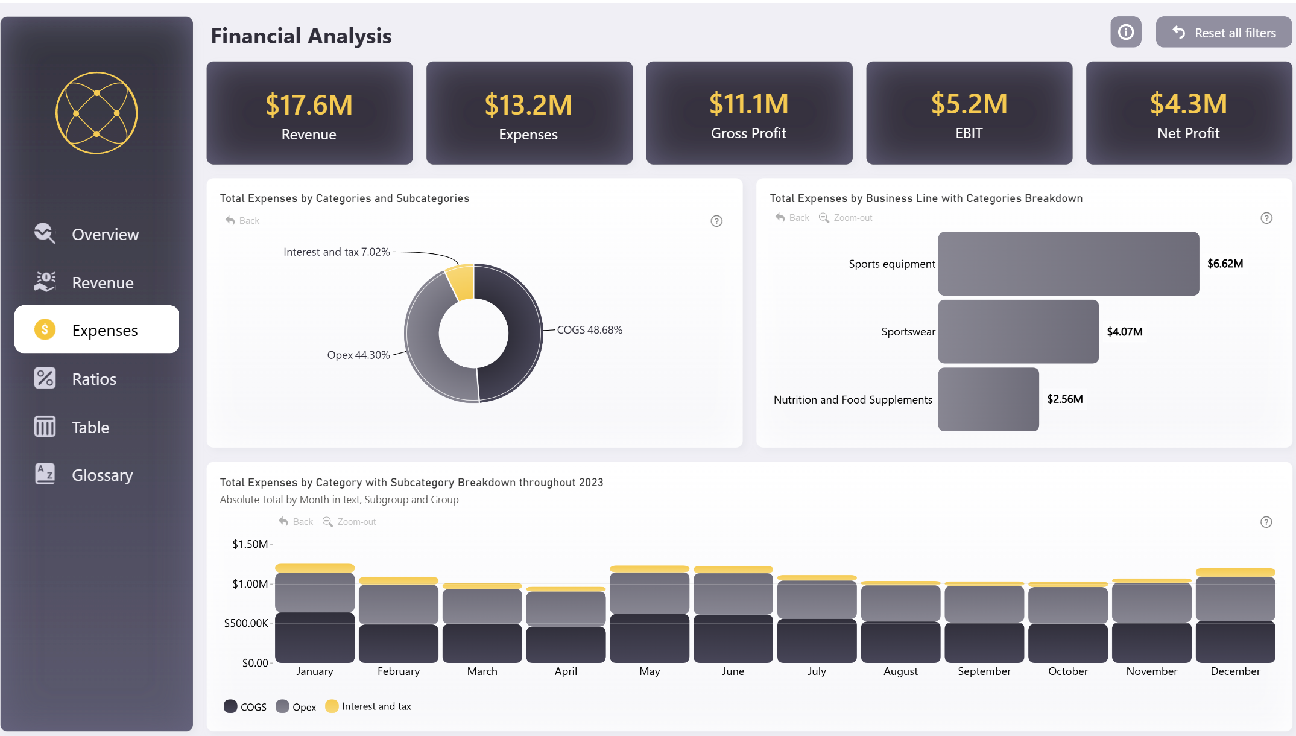This screenshot has width=1296, height=736.
Task: Click the Net Profit KPI card
Action: [x=1188, y=113]
